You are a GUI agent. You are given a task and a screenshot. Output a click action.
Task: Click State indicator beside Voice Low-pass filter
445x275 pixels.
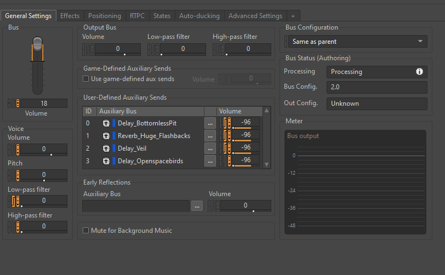[x=14, y=201]
